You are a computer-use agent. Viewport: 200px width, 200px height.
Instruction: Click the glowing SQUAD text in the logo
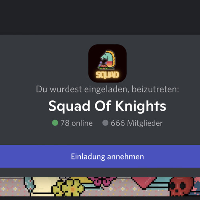click(107, 75)
